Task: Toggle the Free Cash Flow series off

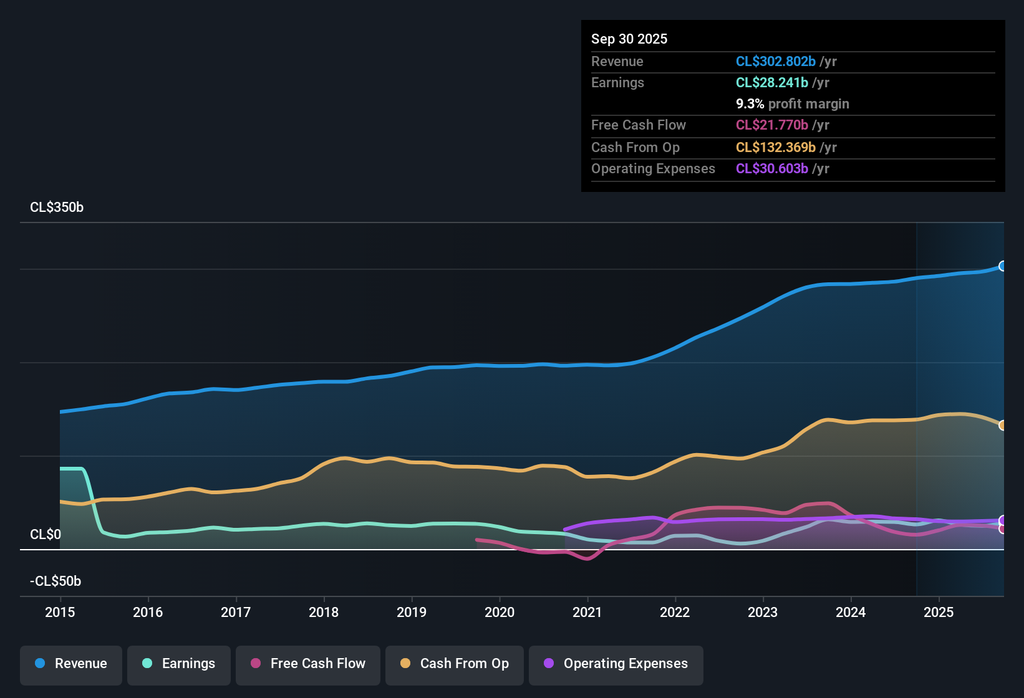Action: pyautogui.click(x=307, y=664)
